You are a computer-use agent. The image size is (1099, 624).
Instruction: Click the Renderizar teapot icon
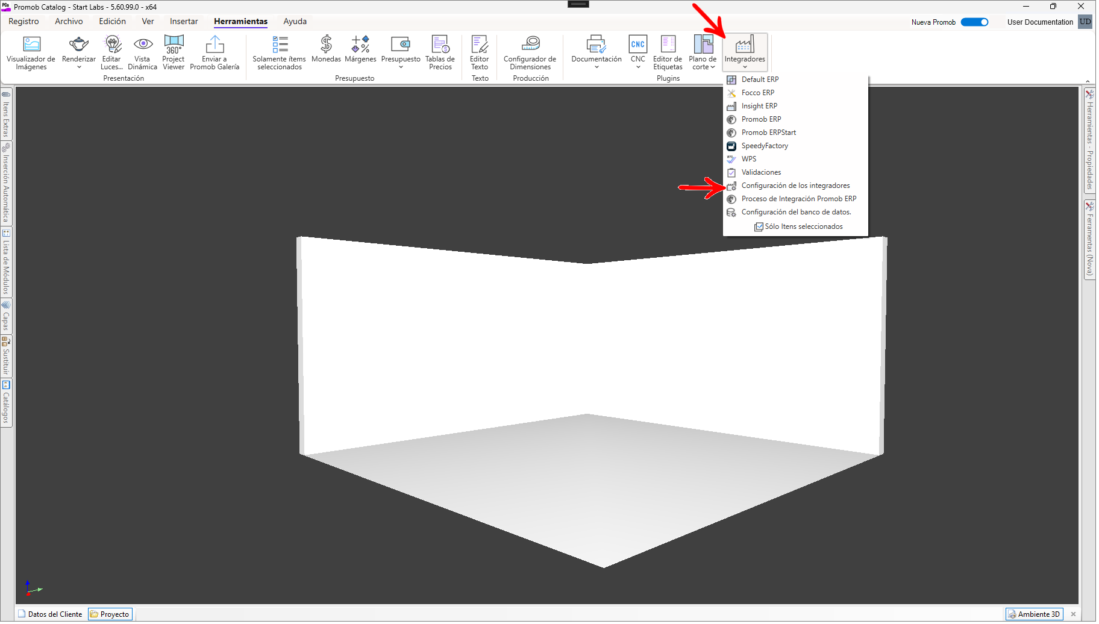pos(79,44)
